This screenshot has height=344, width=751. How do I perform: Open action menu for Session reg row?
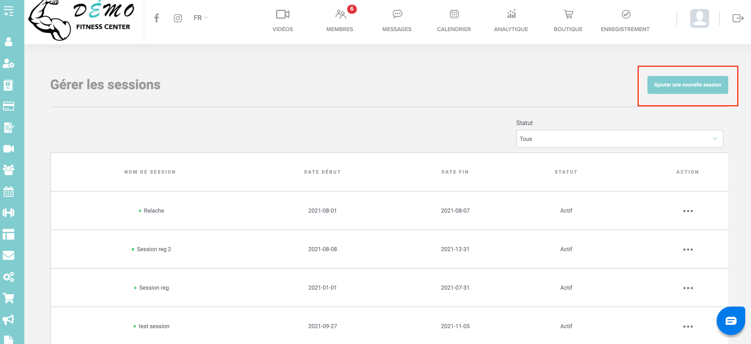coord(688,288)
